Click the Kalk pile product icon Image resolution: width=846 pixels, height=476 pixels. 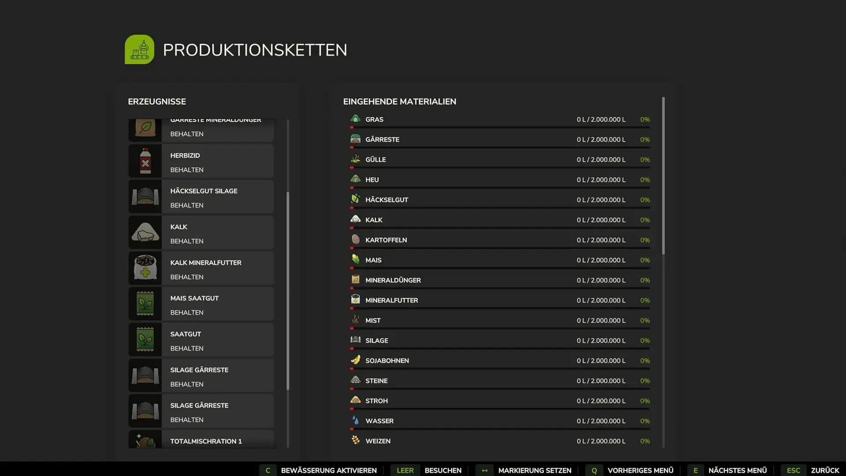coord(145,233)
